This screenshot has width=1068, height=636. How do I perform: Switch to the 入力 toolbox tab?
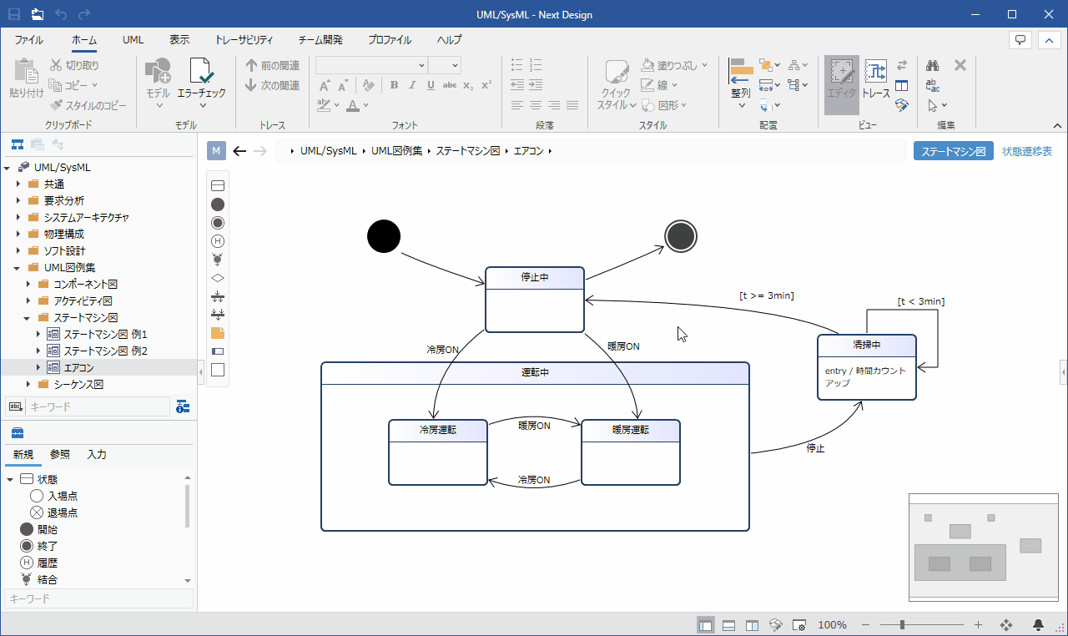point(97,454)
